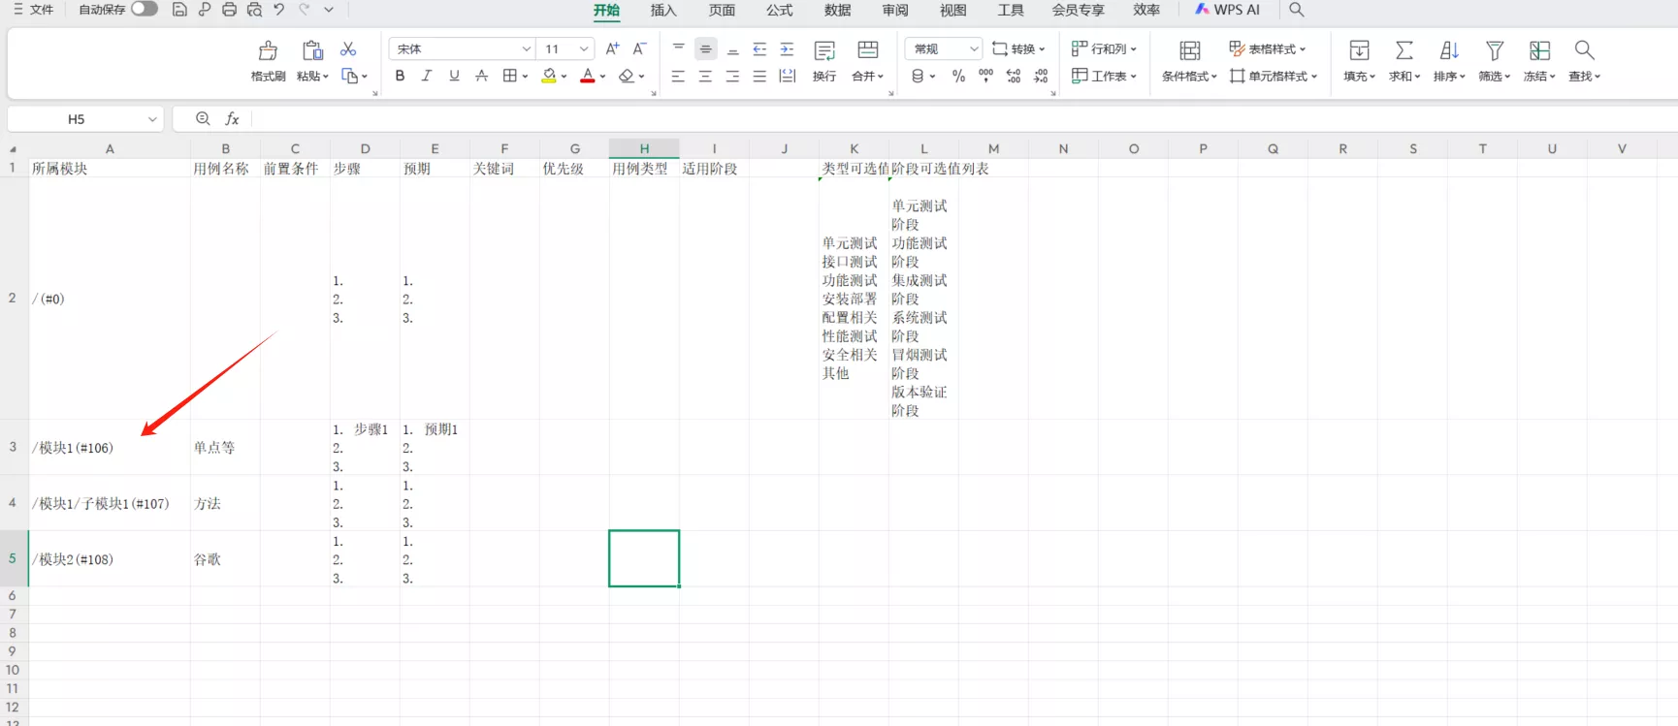Click the Sum (求和) sigma icon

click(1404, 50)
